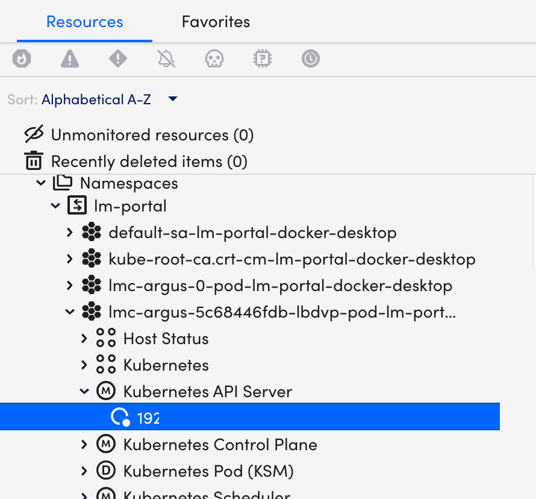
Task: Expand default-sa-lm-portal-docker-desktop node
Action: click(70, 233)
